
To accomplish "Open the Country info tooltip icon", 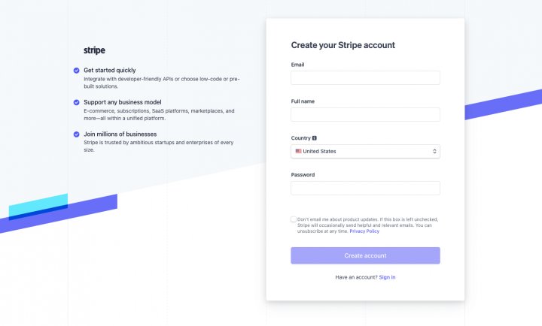I will tap(315, 138).
